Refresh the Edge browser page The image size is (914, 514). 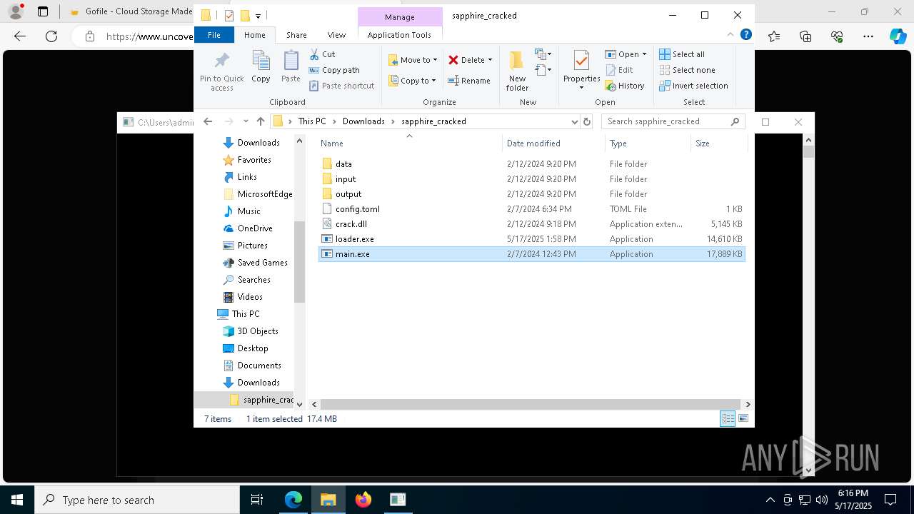click(x=51, y=36)
